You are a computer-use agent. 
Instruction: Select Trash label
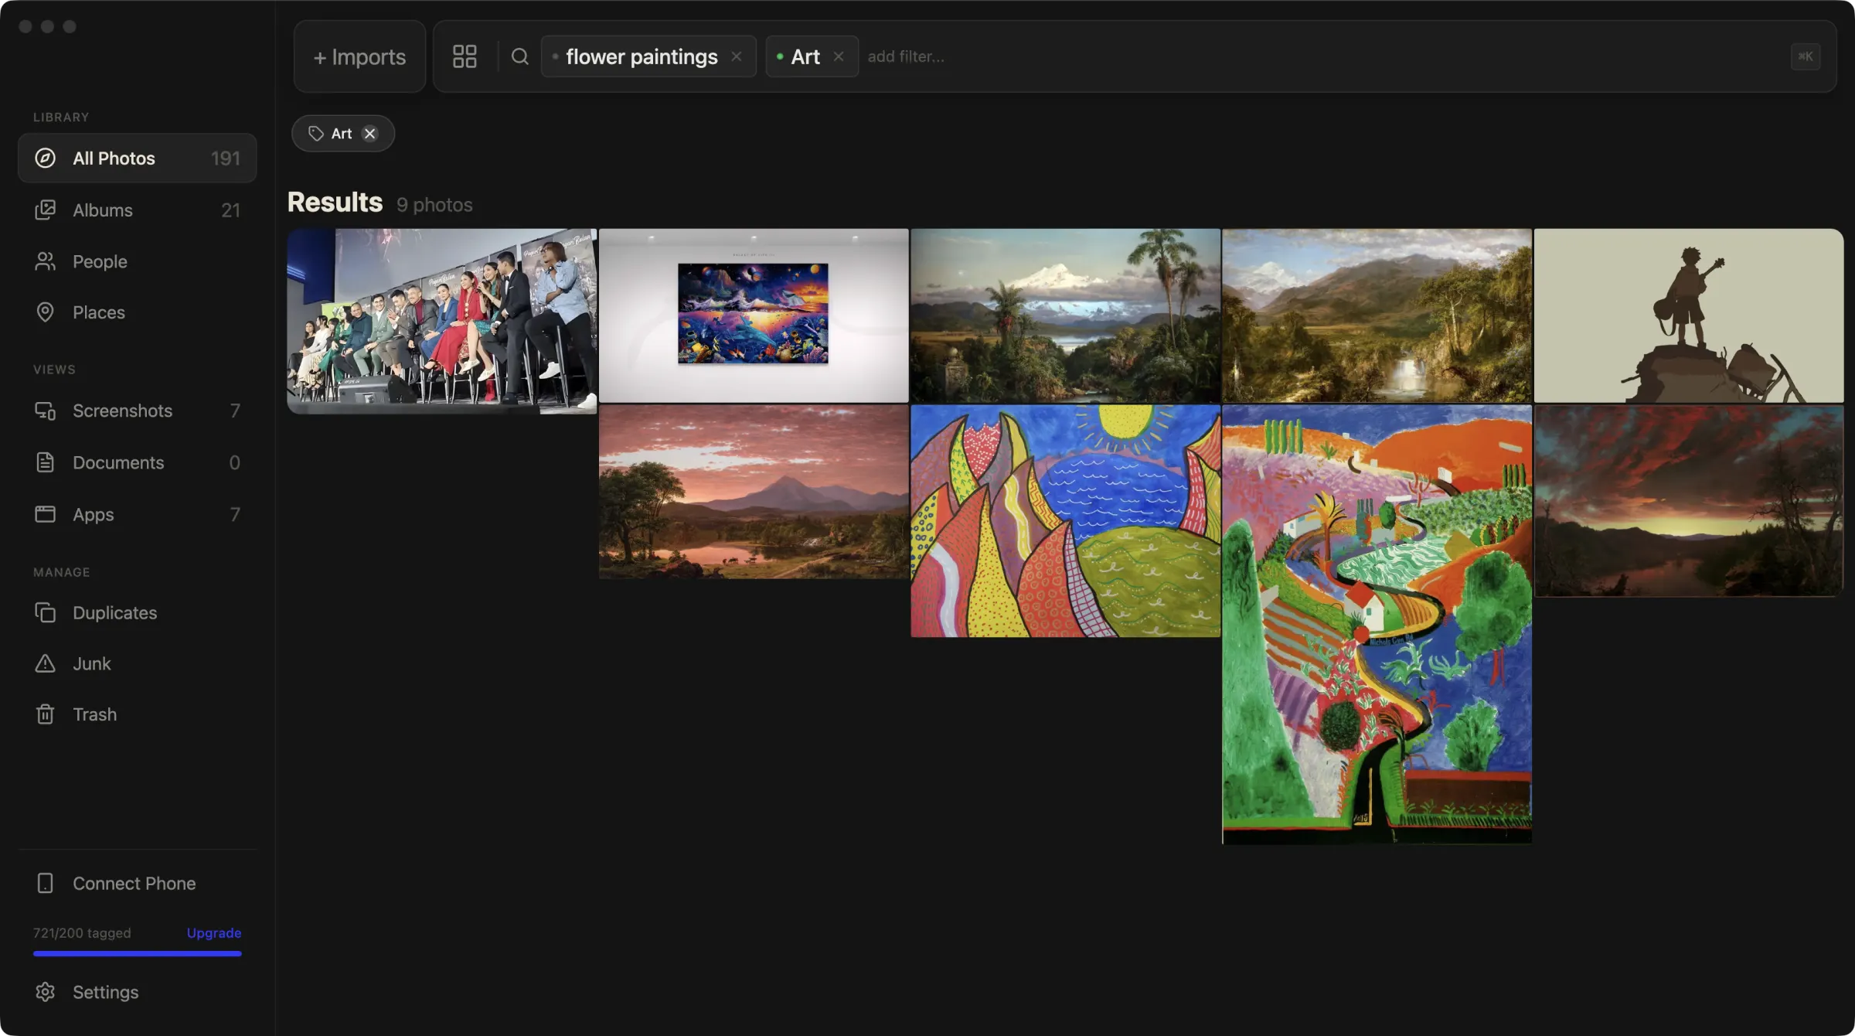[94, 714]
